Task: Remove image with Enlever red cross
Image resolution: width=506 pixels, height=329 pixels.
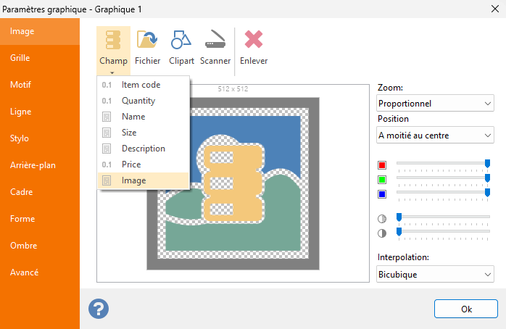Action: coord(254,39)
